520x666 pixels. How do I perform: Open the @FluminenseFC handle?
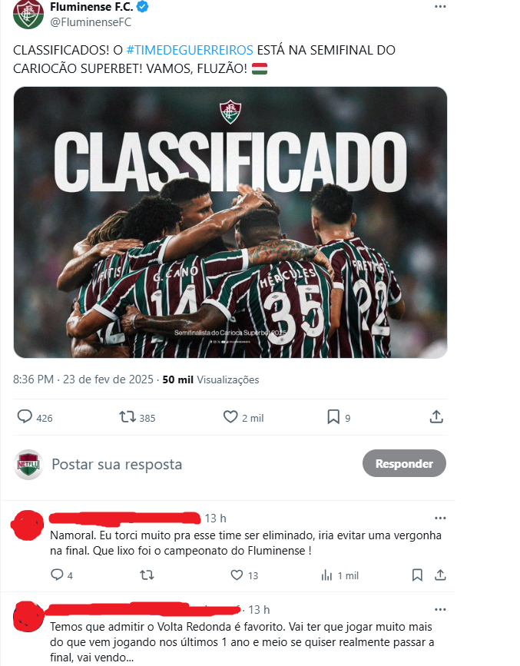91,22
